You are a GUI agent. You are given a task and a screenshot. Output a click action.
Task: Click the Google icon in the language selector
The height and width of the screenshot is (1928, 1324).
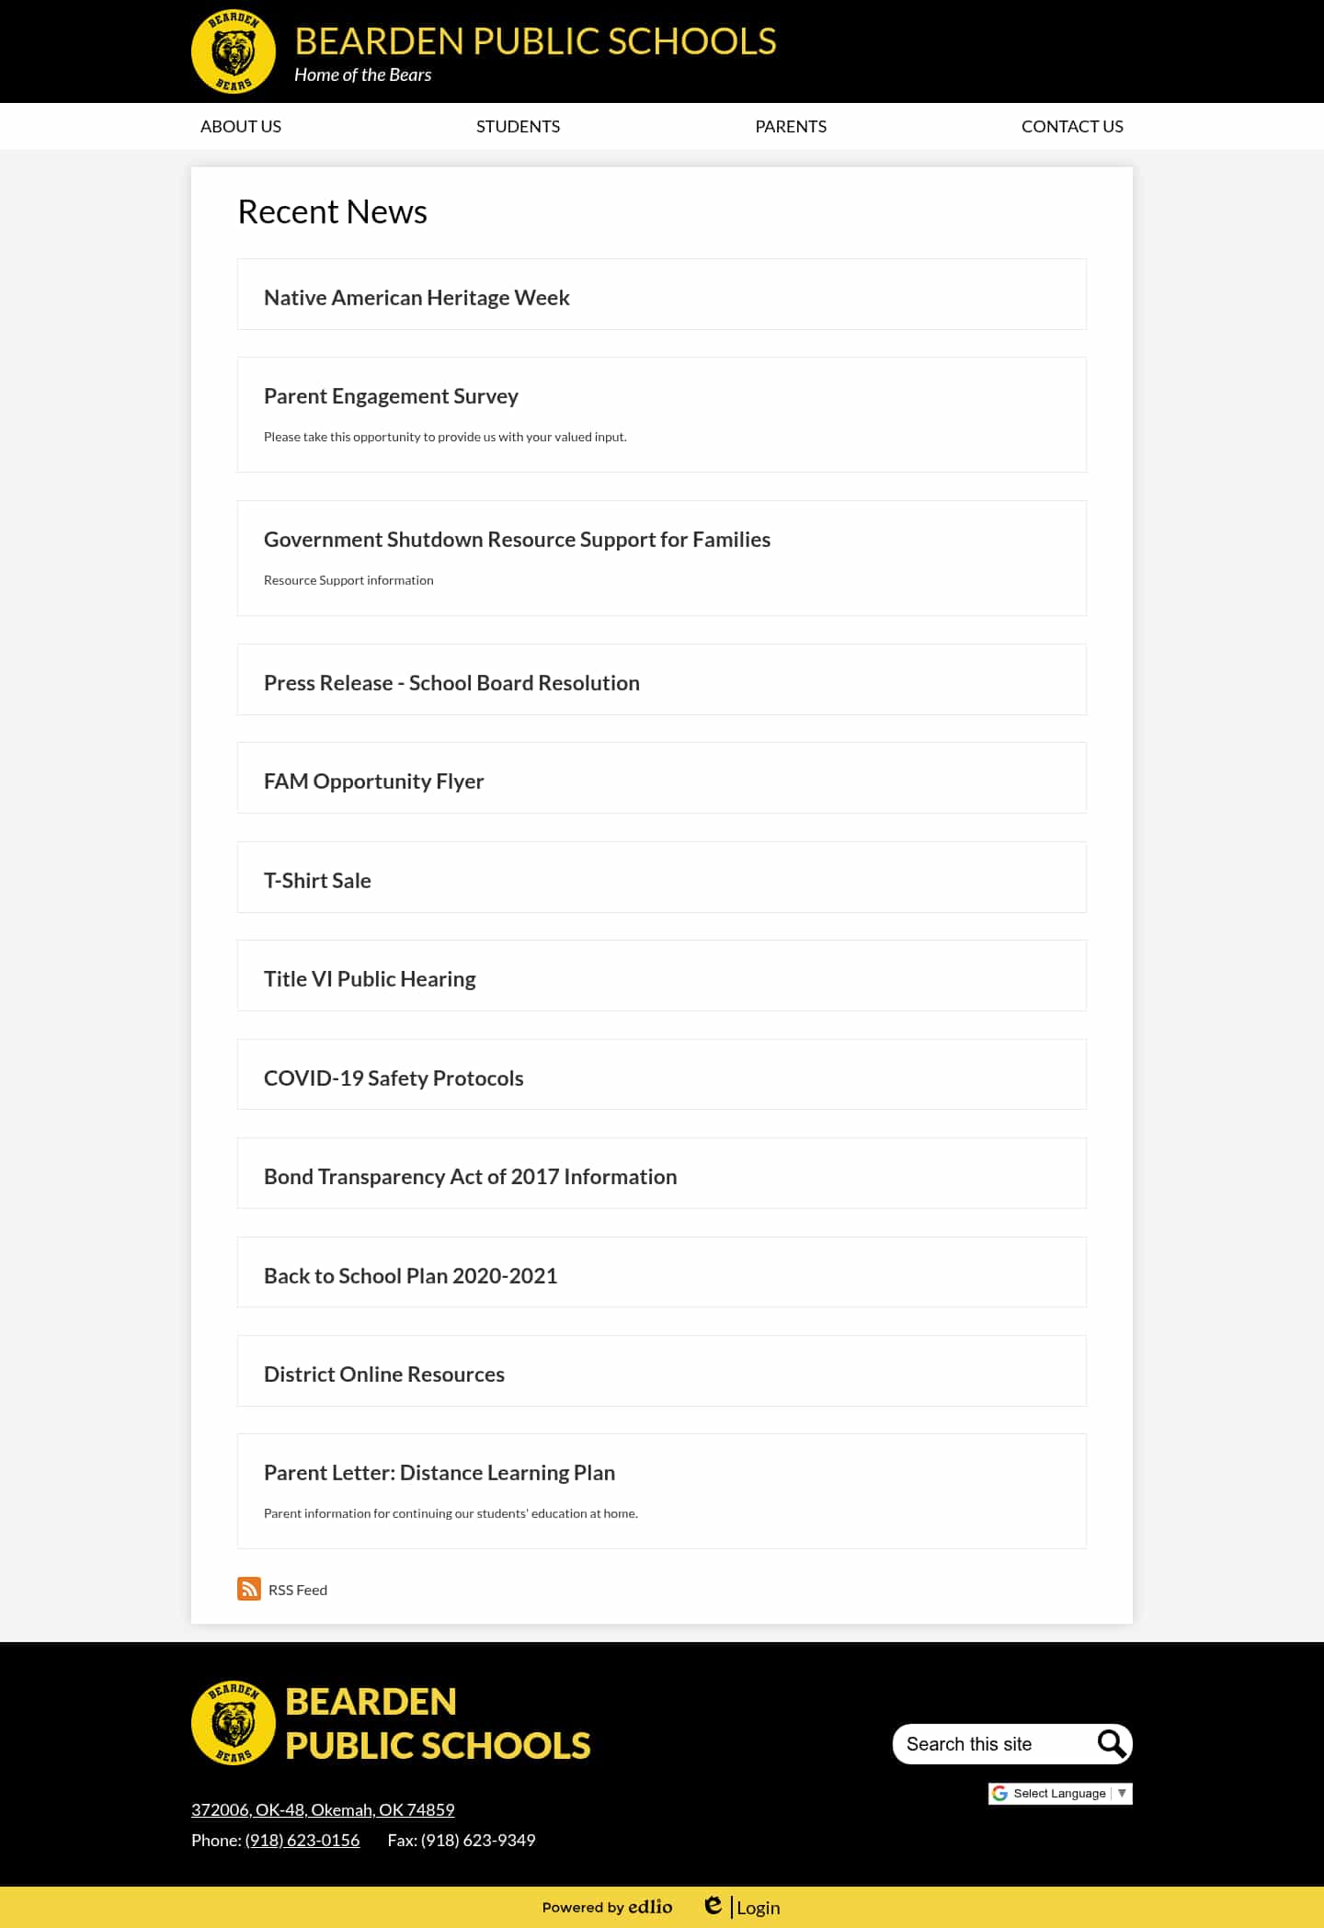coord(1000,1793)
